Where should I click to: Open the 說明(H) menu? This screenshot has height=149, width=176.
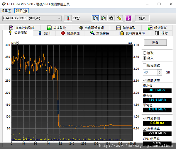coord(21,11)
